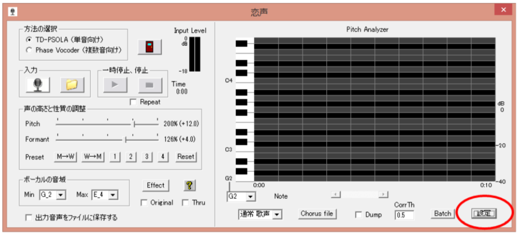
Task: Click the microphone input icon
Action: [38, 85]
